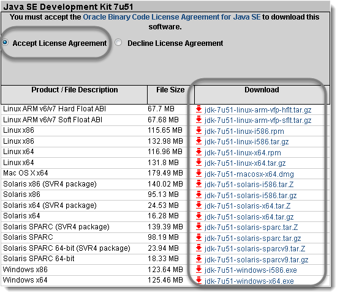Click red download arrow beside jdk-7u51-macosx-x64.dmg
Viewport: 340px width, 296px height.
click(198, 174)
